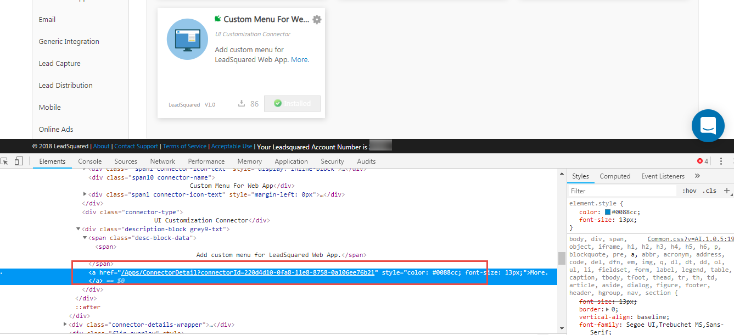This screenshot has height=335, width=734.
Task: Open the Memory tab
Action: click(250, 161)
